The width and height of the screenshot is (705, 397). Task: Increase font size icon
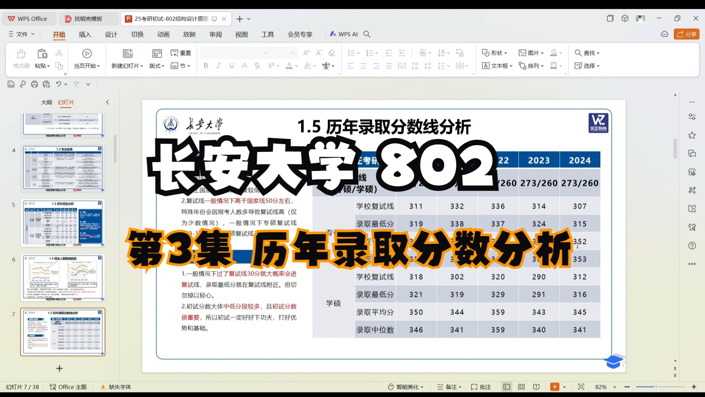click(306, 53)
